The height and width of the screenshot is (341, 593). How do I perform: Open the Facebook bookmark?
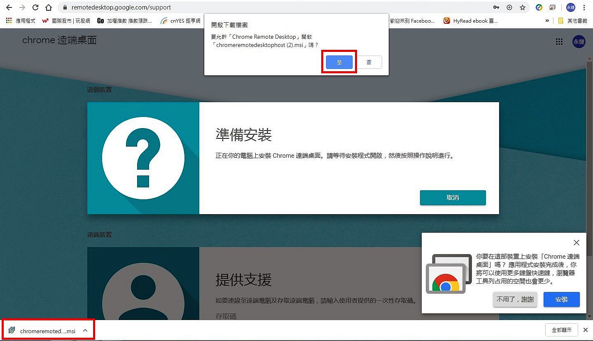click(412, 21)
